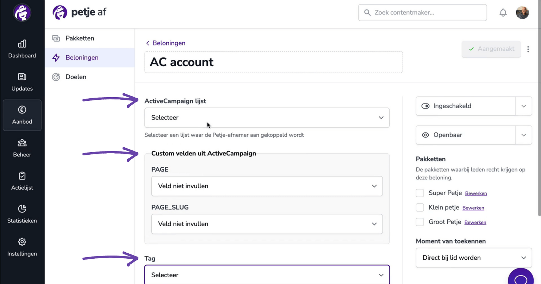Check the Klein petje checkbox
The image size is (541, 284).
coord(420,208)
